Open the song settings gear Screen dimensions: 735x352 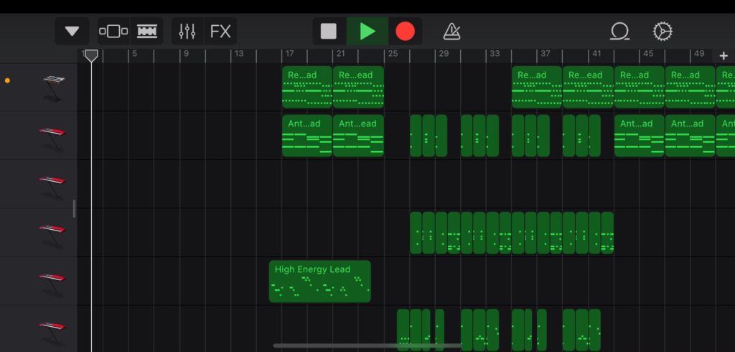[x=663, y=32]
